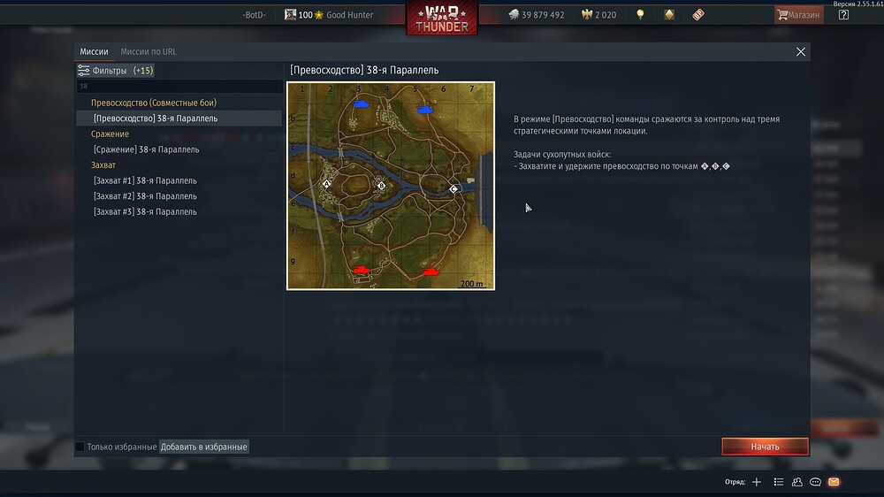This screenshot has height=497, width=884.
Task: Open the contacts people icon at bottom
Action: pyautogui.click(x=797, y=482)
